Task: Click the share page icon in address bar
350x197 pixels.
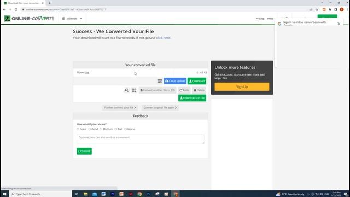Action: tap(311, 10)
